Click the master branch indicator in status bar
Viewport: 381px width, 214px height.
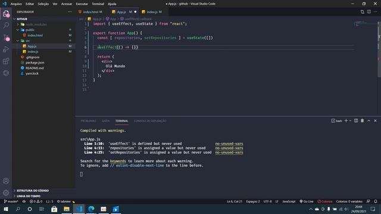(x=11, y=202)
